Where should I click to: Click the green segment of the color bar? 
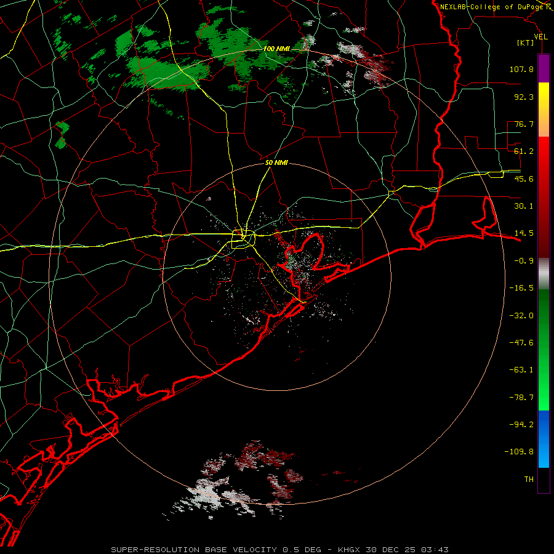coord(544,350)
